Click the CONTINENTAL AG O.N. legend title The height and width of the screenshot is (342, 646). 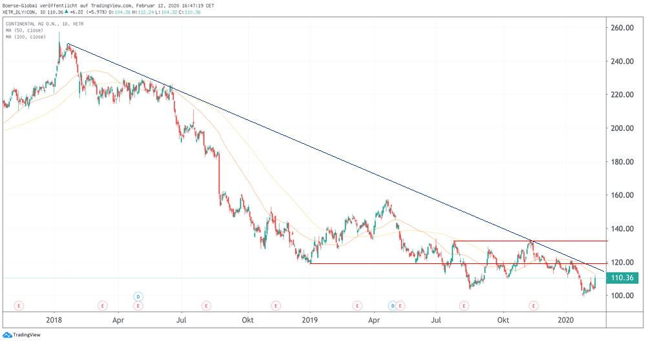(x=45, y=24)
